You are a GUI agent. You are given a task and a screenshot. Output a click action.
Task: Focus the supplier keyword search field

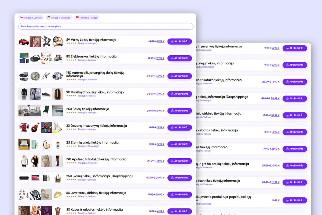(106, 26)
